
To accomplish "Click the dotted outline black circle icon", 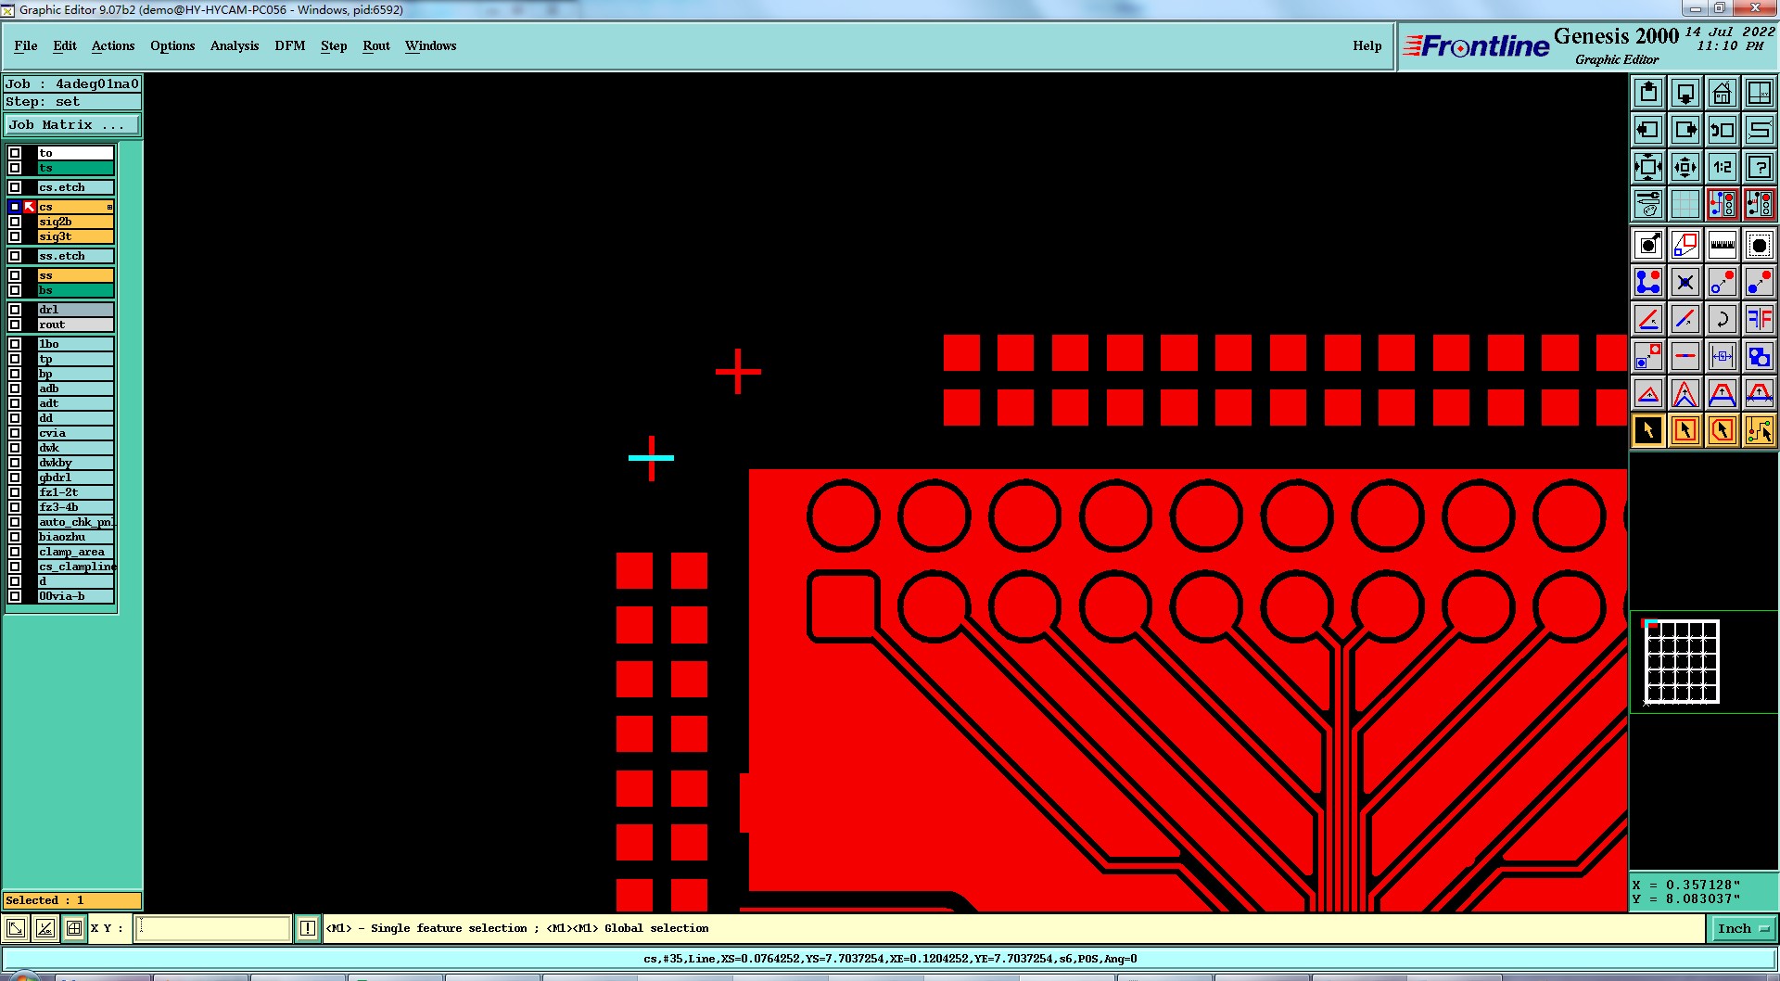I will [1760, 245].
